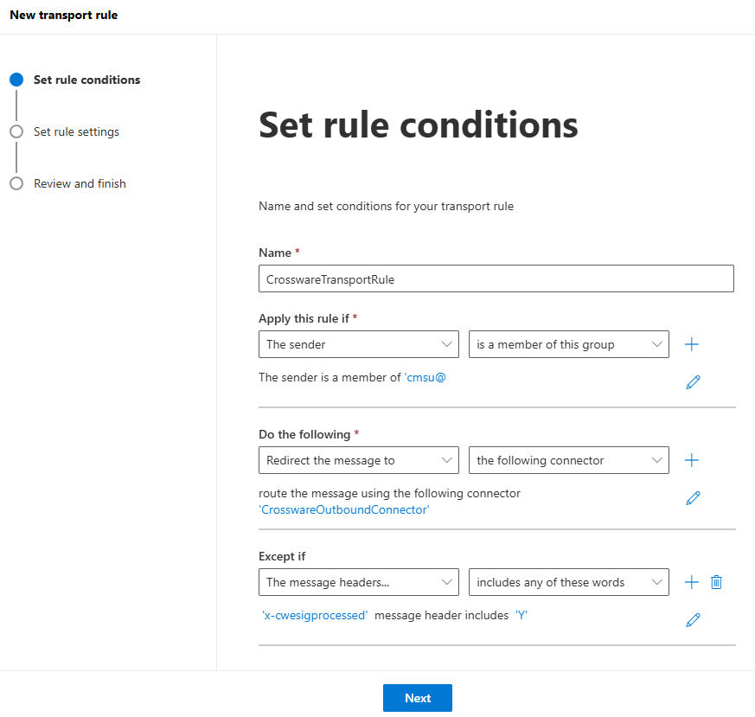
Task: Open 'the following connector' dropdown
Action: coord(568,460)
